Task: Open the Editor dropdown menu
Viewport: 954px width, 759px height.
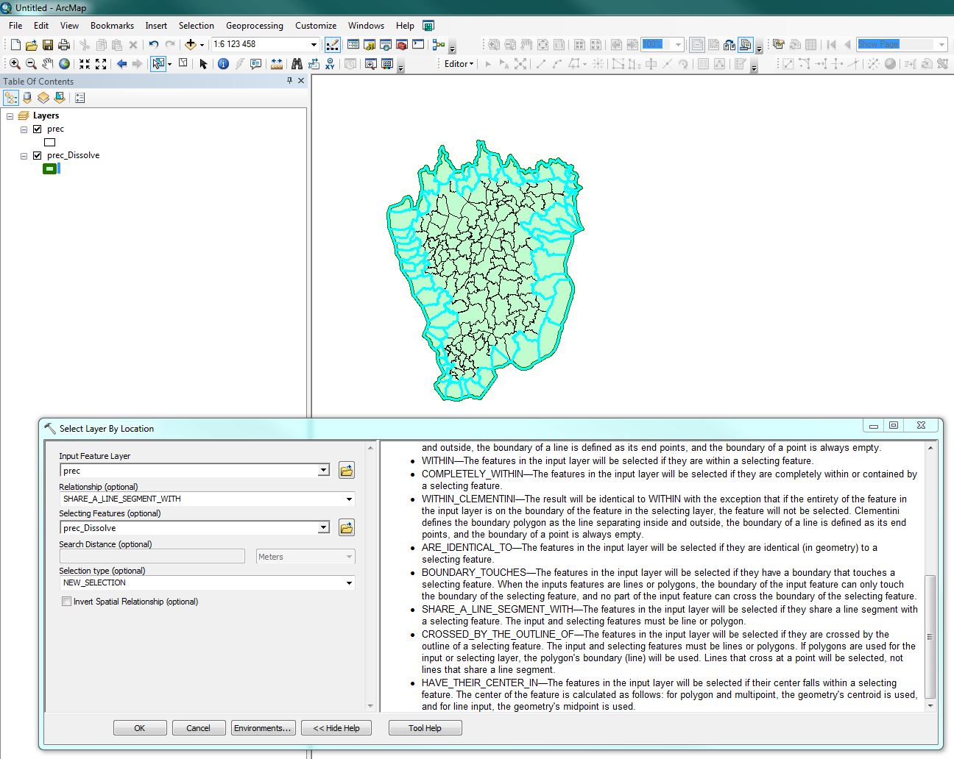Action: point(459,64)
